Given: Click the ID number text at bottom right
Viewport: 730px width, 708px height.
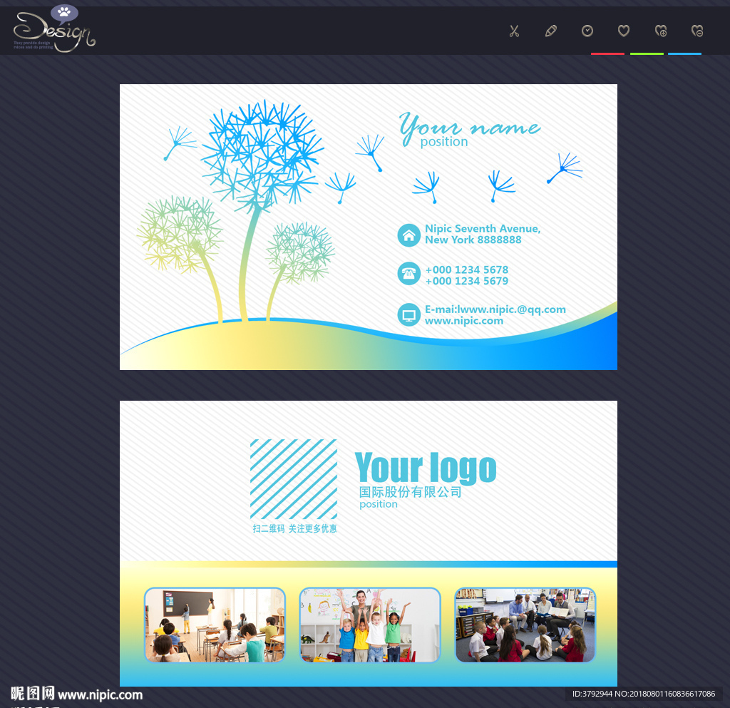Looking at the screenshot, I should tap(644, 694).
